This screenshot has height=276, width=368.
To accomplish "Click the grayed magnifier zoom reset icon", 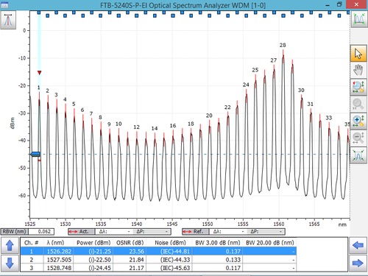I will pos(358,104).
